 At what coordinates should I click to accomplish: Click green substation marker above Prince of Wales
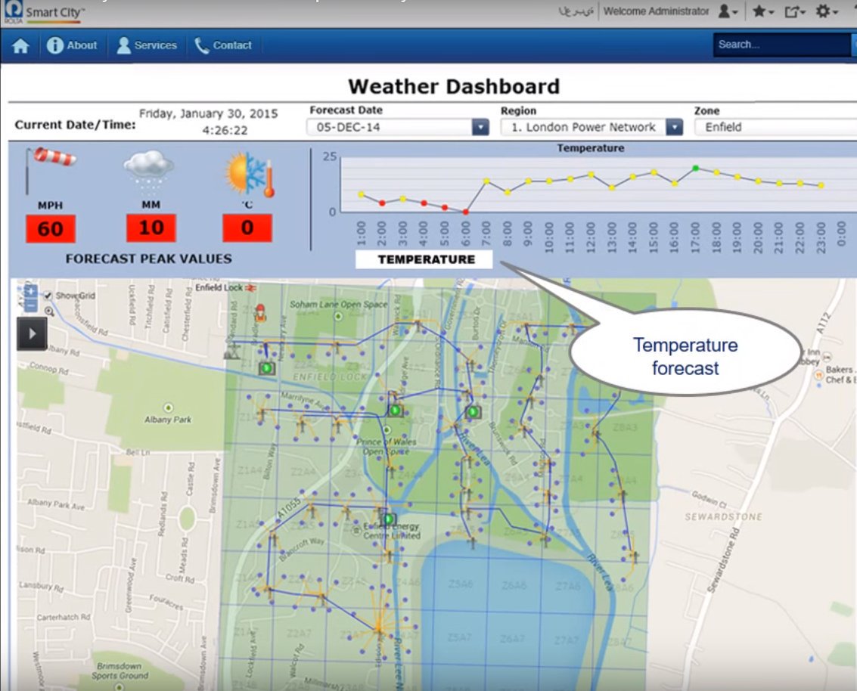click(396, 410)
